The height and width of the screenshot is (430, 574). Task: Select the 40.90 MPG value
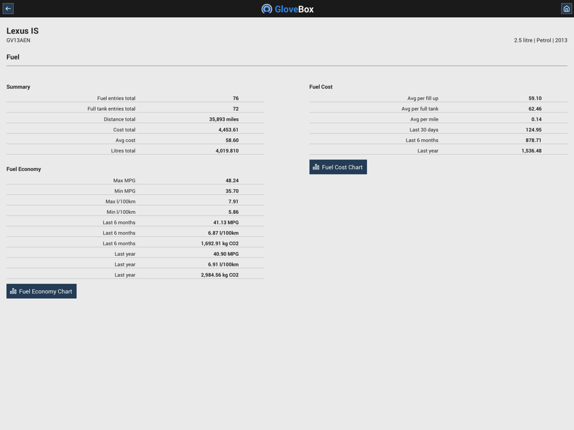(226, 254)
